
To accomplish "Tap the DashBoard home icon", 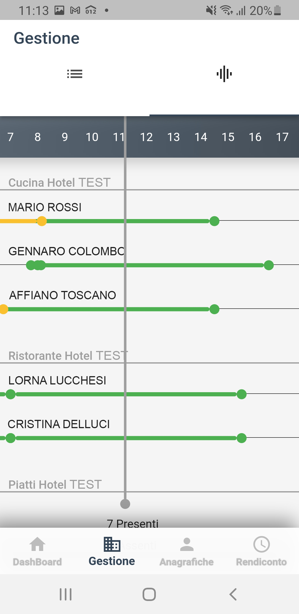I will 37,544.
